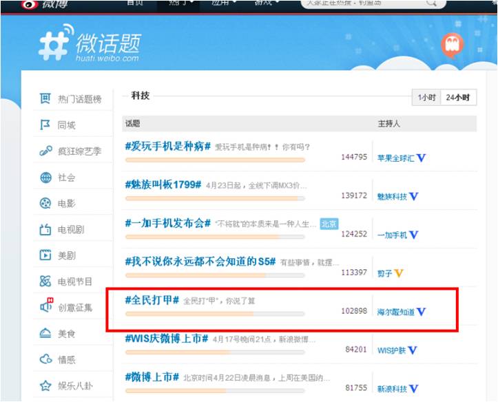Open 同城 category in sidebar

66,125
